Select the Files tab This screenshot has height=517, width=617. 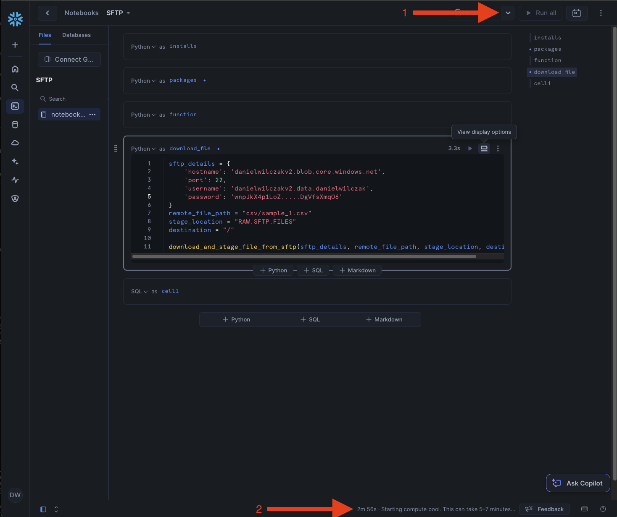tap(45, 35)
